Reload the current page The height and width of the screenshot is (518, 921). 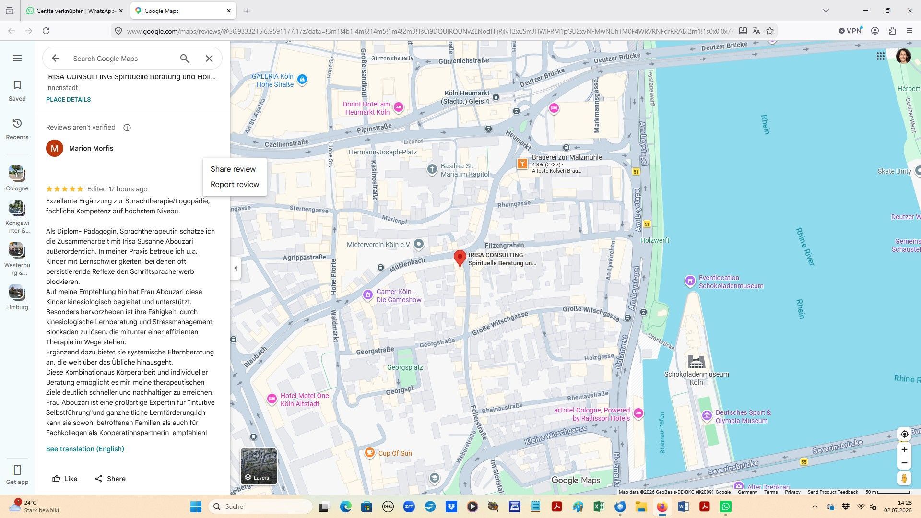coord(46,31)
